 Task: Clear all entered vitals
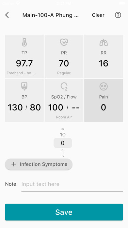click(x=98, y=15)
